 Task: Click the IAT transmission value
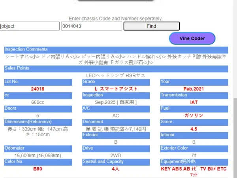tap(194, 102)
